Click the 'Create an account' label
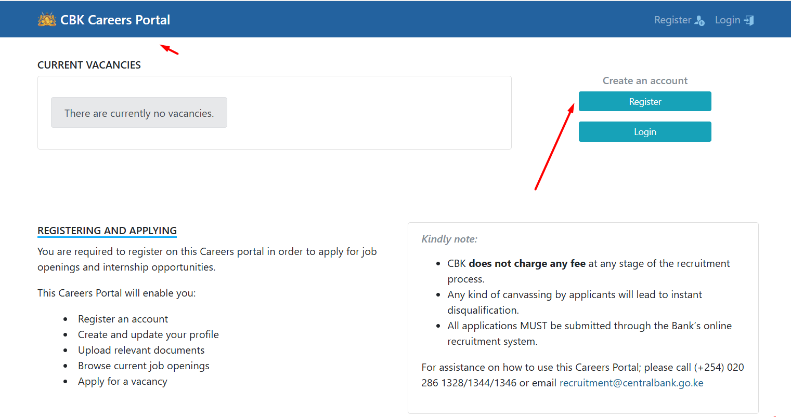 pyautogui.click(x=645, y=80)
